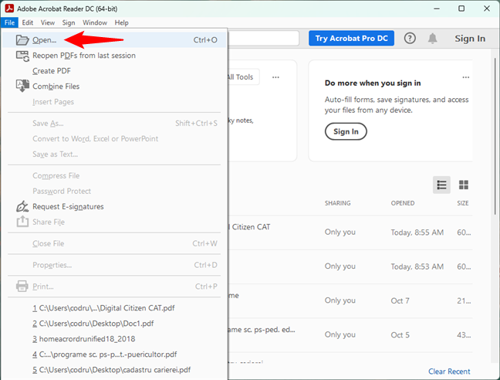
Task: Choose Reopen PDFs from last session
Action: coord(114,56)
